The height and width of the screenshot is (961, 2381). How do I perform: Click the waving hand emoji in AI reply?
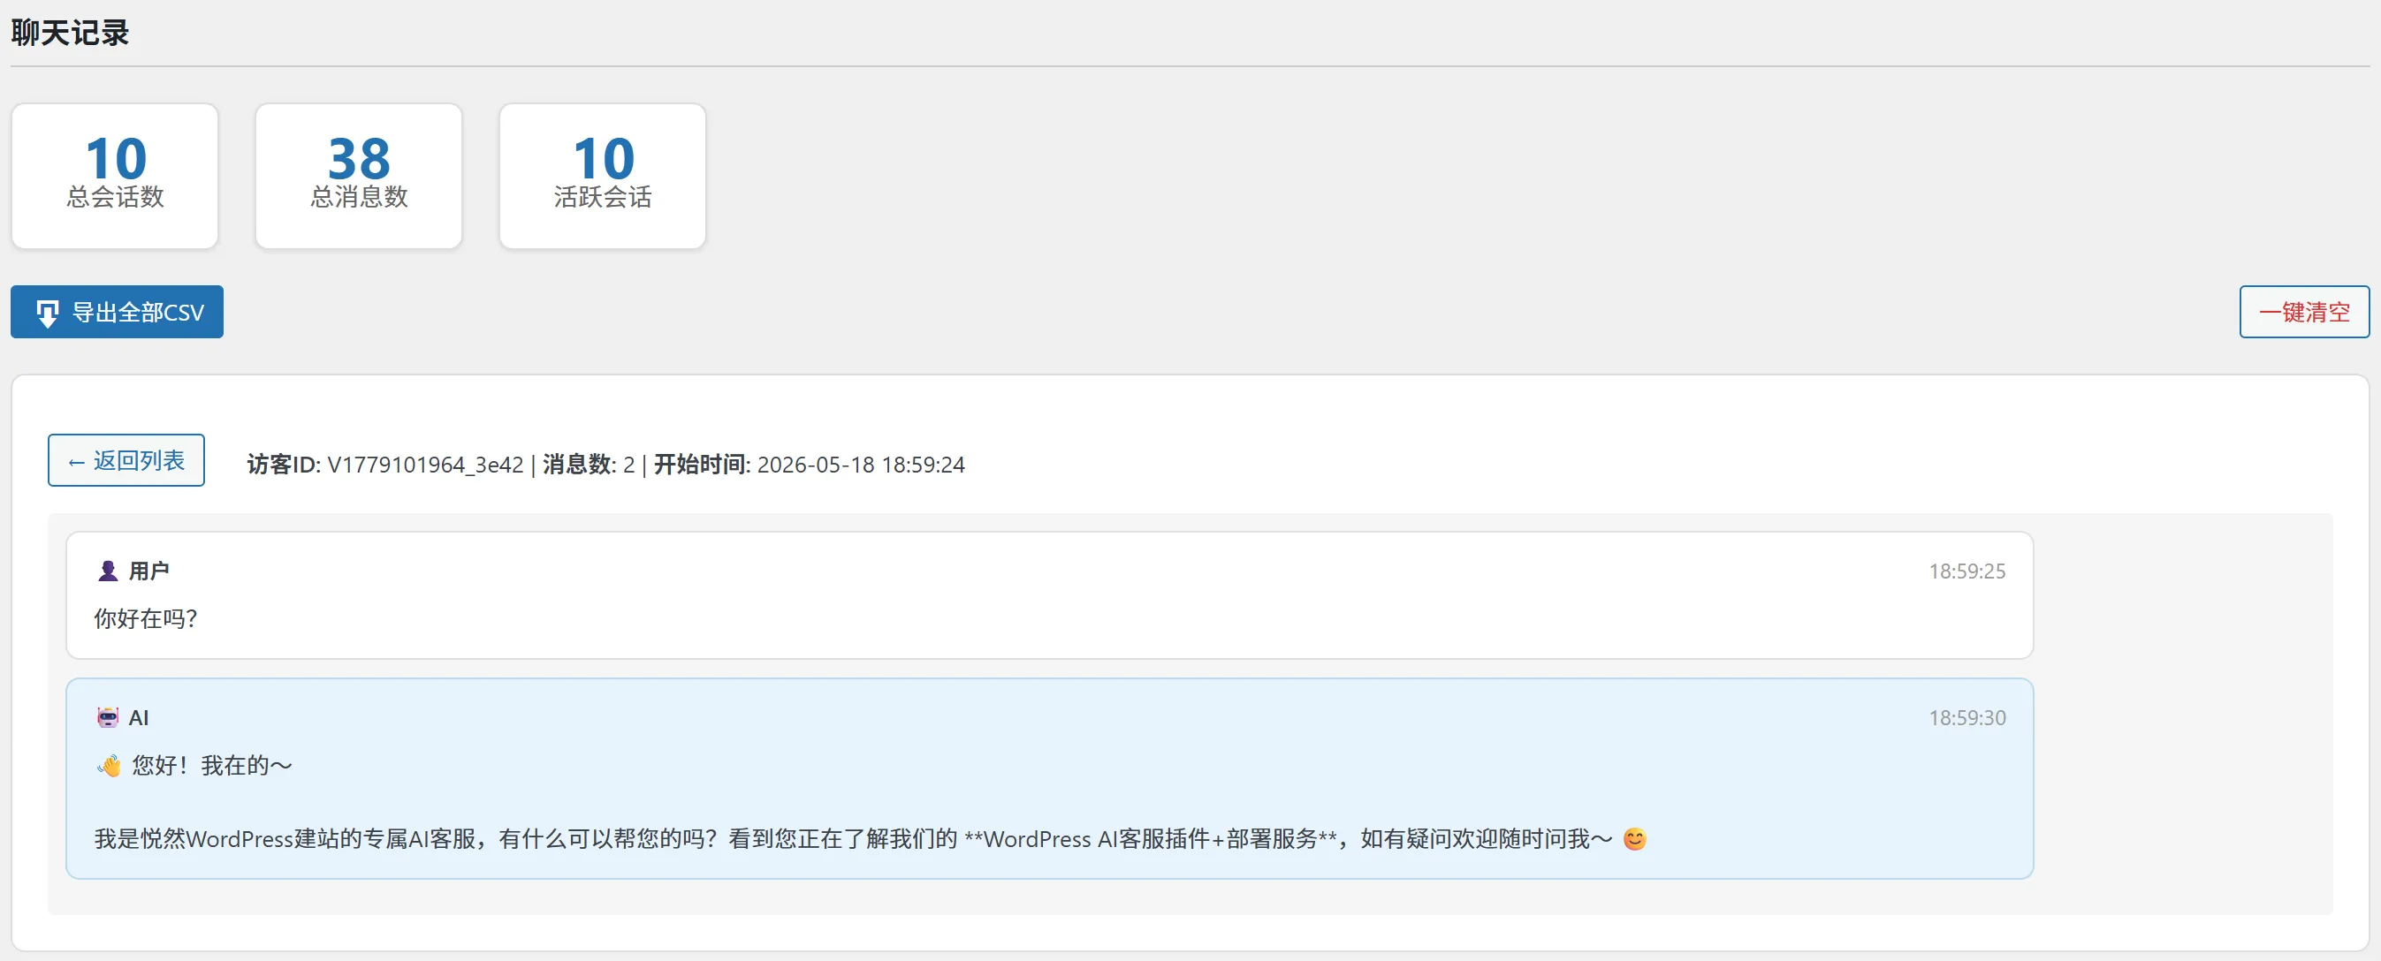tap(109, 765)
